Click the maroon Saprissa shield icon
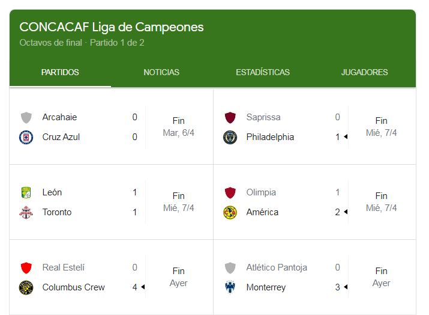Image resolution: width=429 pixels, height=315 pixels. click(x=230, y=117)
